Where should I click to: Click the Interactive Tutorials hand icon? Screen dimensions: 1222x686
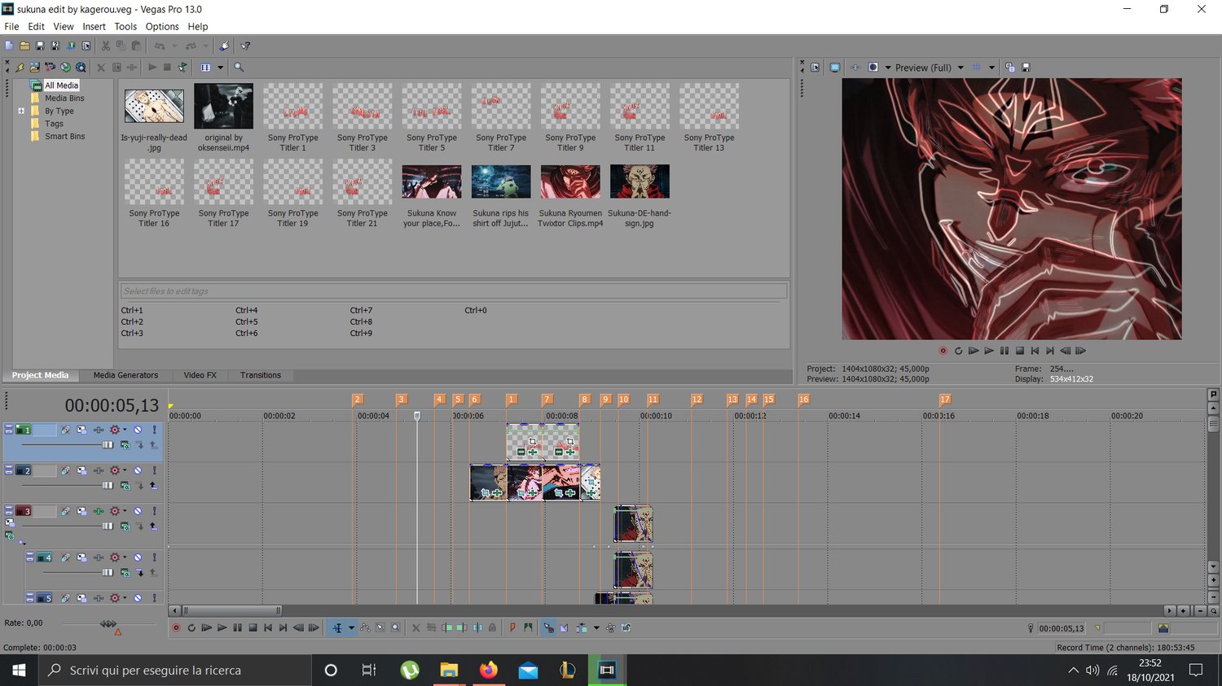pyautogui.click(x=225, y=46)
